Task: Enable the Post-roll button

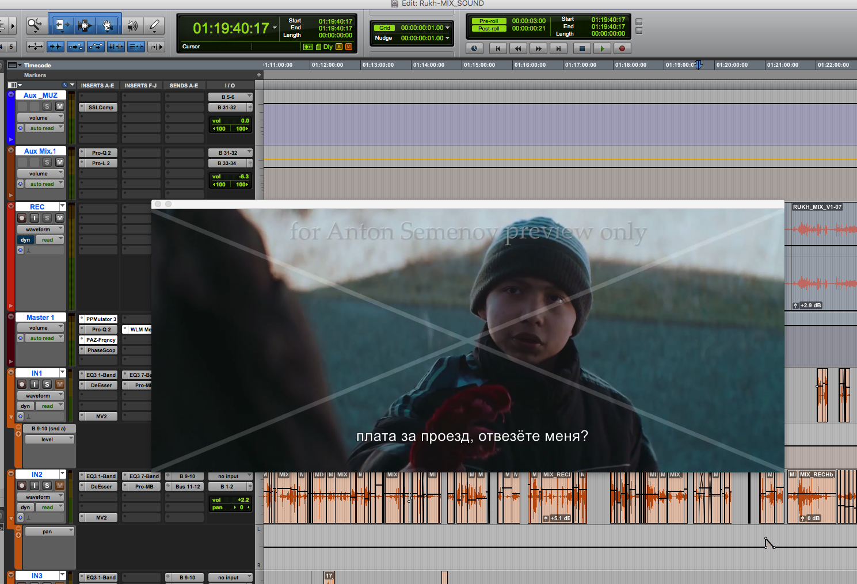Action: point(489,29)
